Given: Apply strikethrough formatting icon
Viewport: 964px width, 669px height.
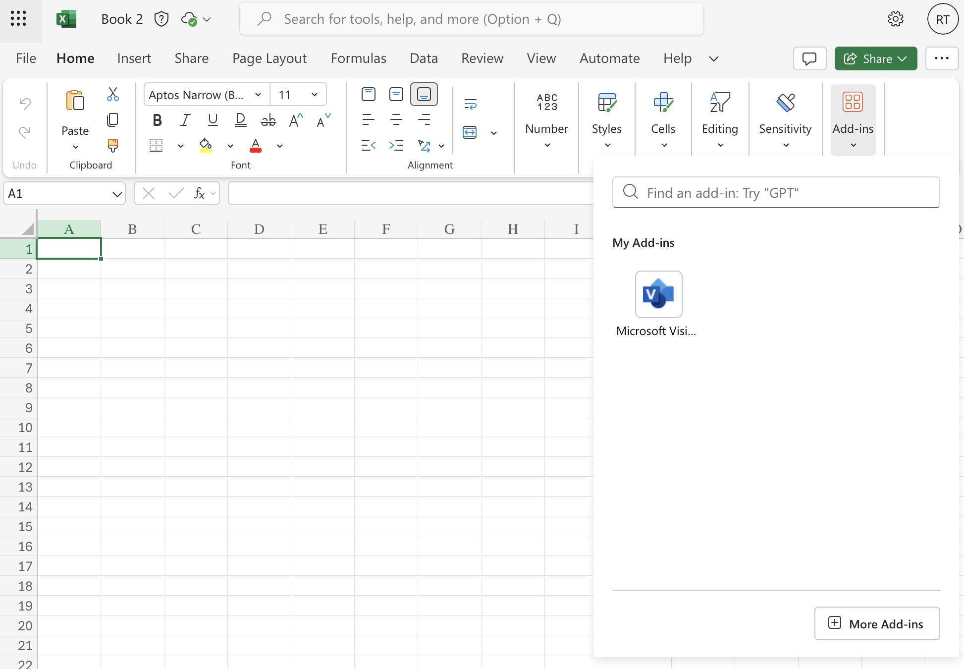Looking at the screenshot, I should (268, 120).
